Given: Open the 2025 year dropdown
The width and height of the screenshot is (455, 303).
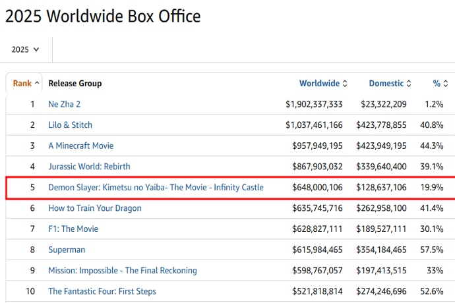Looking at the screenshot, I should [26, 49].
